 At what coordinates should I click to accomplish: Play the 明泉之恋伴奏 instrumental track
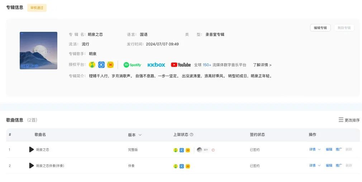[32, 166]
